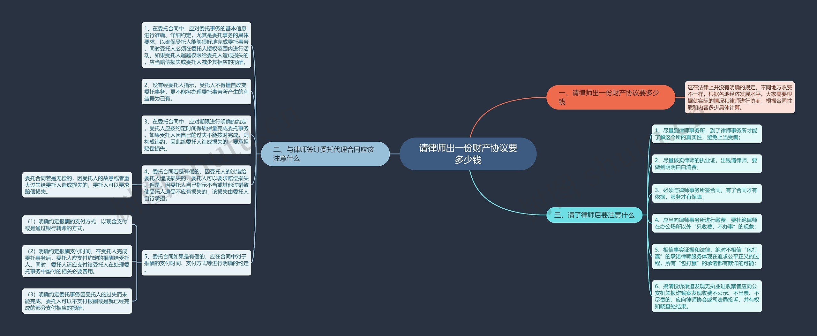Viewport: 817px width, 336px height.
Task: Click node 4 about 应当向律师事务所进行缴费
Action: [x=707, y=223]
